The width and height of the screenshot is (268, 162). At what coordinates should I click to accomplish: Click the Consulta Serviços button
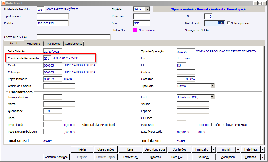tap(56, 157)
